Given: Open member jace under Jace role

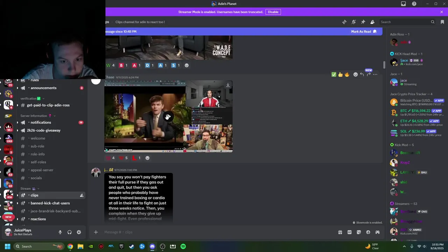Looking at the screenshot, I should [416, 82].
